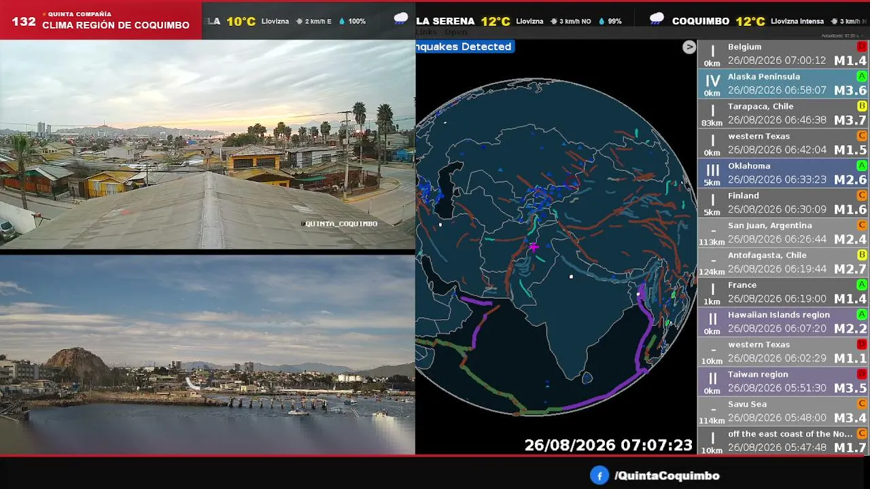Click the orange C badge on Finland row
870x489 pixels.
click(x=862, y=196)
